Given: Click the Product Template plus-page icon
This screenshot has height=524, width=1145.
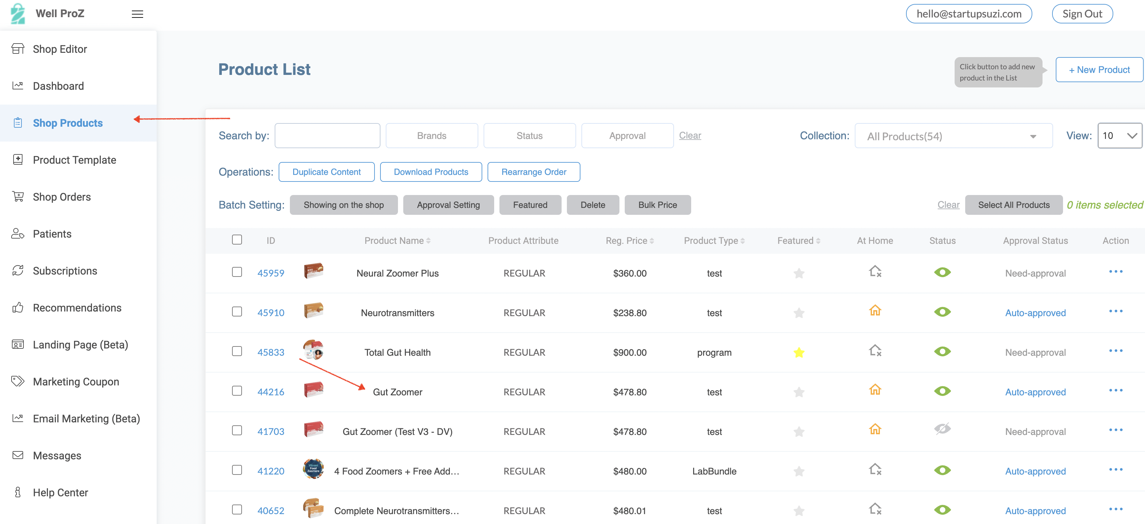Looking at the screenshot, I should (18, 160).
